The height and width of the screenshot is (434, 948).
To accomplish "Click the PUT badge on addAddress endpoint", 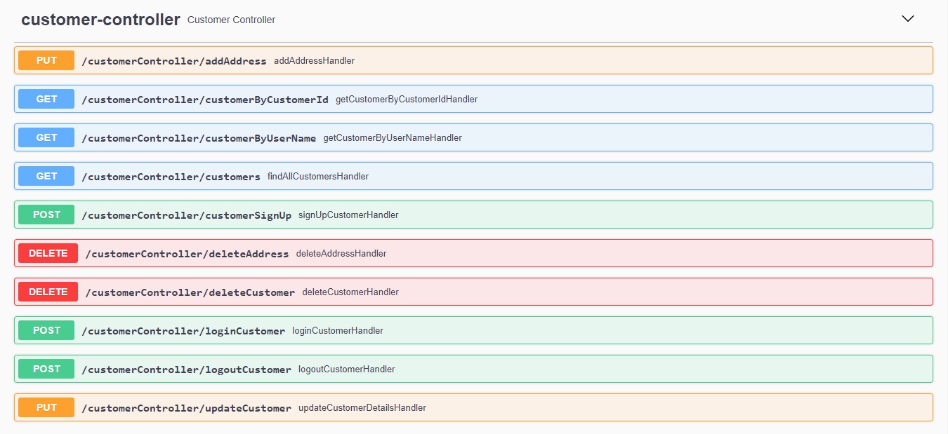I will [46, 60].
